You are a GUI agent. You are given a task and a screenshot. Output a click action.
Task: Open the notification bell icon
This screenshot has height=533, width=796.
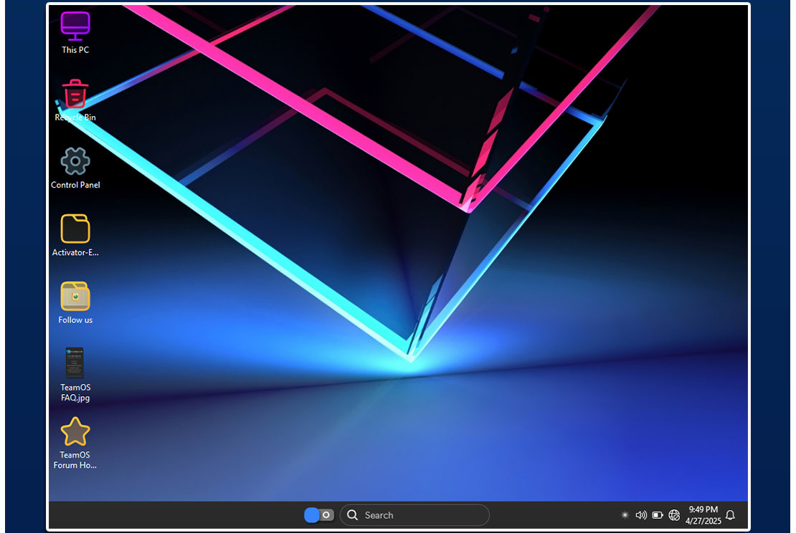pos(731,515)
